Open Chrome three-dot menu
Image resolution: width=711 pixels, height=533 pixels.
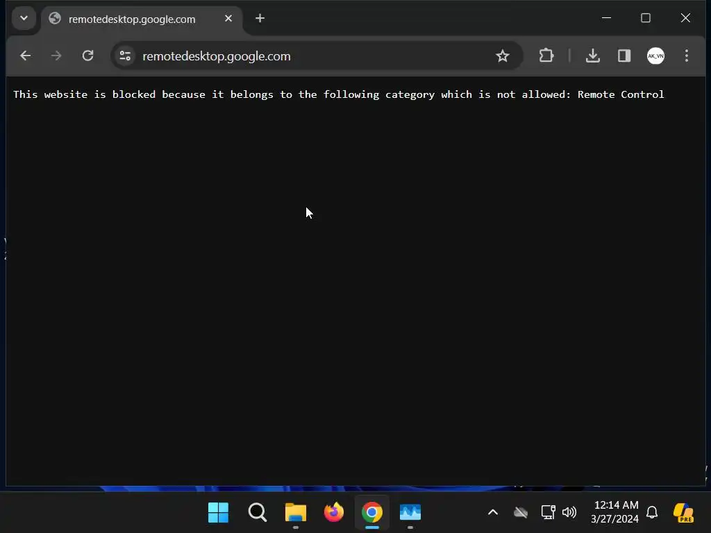click(x=687, y=56)
